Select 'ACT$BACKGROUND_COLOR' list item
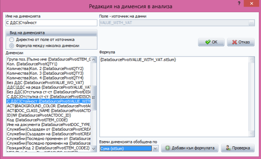261x159 pixels. [49, 106]
